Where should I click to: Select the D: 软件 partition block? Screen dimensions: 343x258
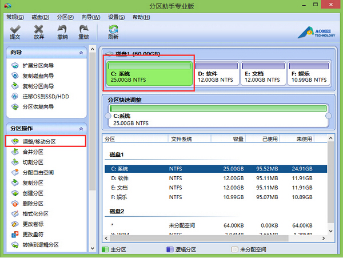(x=217, y=73)
